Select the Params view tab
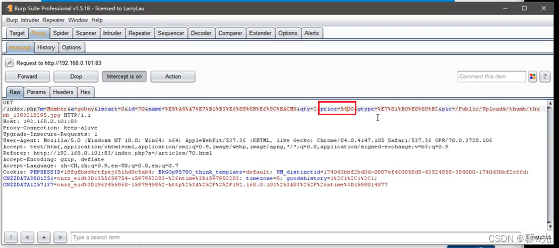 (x=36, y=92)
